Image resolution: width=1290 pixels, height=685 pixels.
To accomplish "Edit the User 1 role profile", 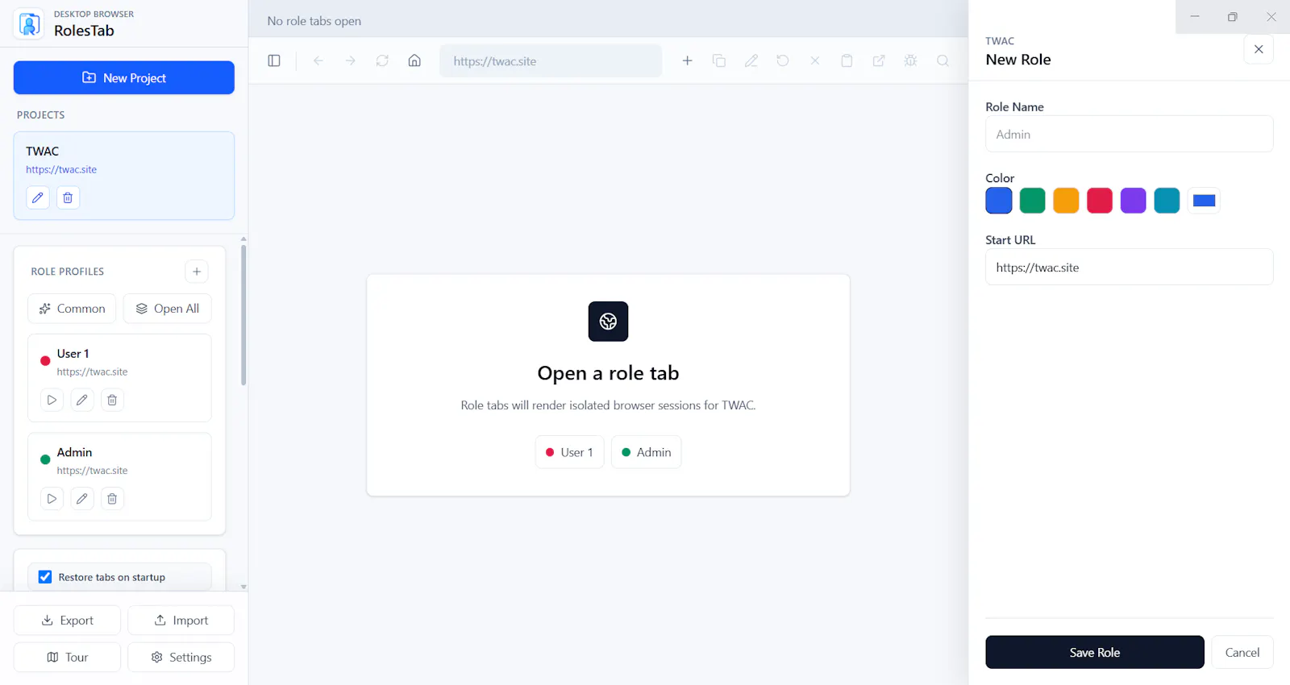I will (82, 400).
